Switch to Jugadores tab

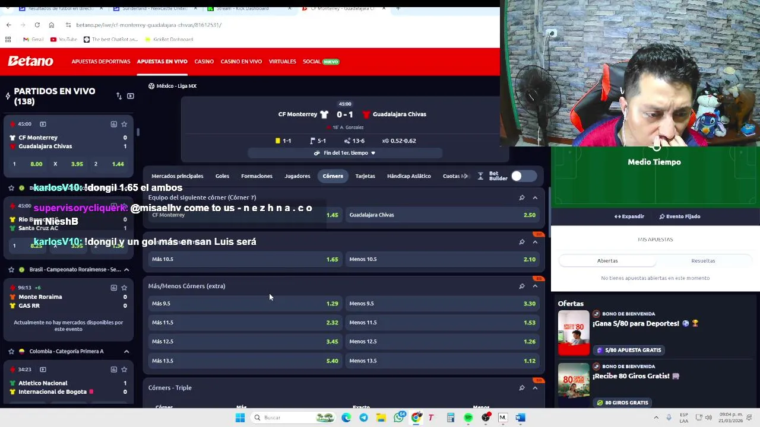[x=297, y=176]
